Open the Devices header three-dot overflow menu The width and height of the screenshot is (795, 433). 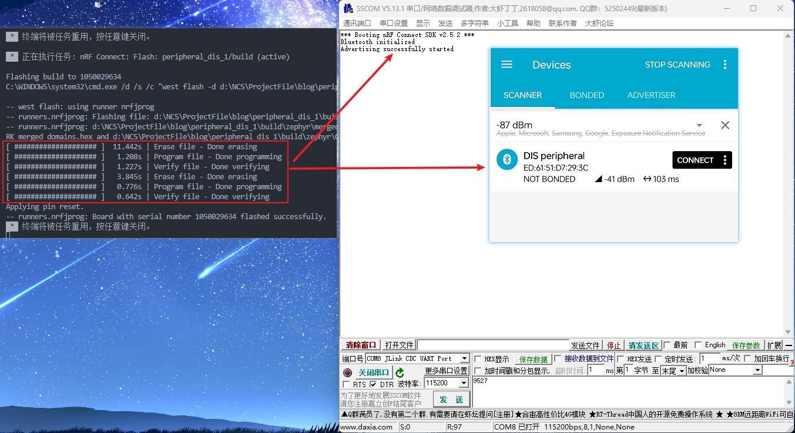tap(725, 65)
